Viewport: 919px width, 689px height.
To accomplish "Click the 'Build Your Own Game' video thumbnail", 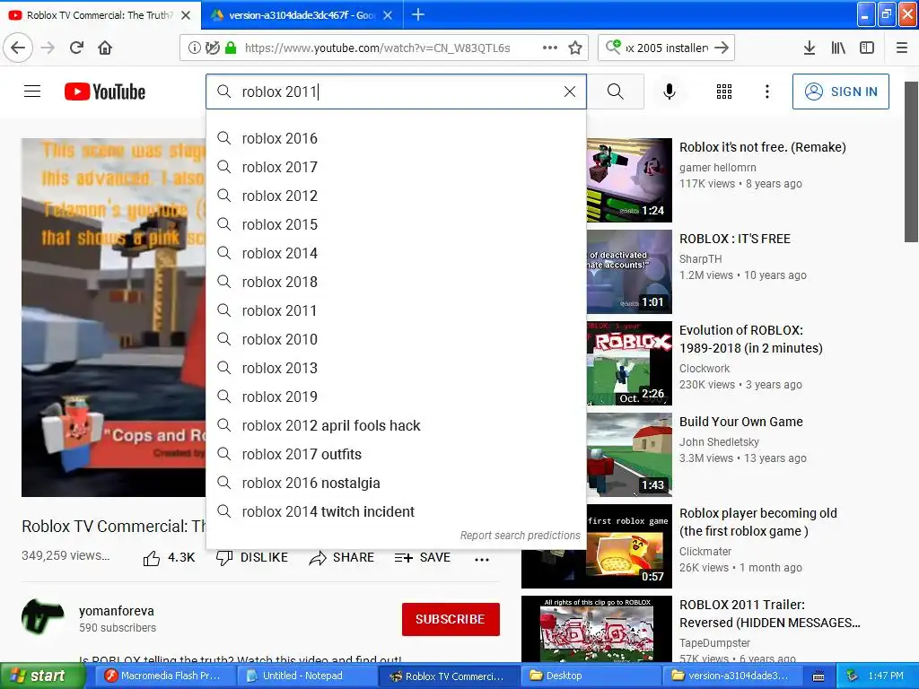I will (x=629, y=455).
